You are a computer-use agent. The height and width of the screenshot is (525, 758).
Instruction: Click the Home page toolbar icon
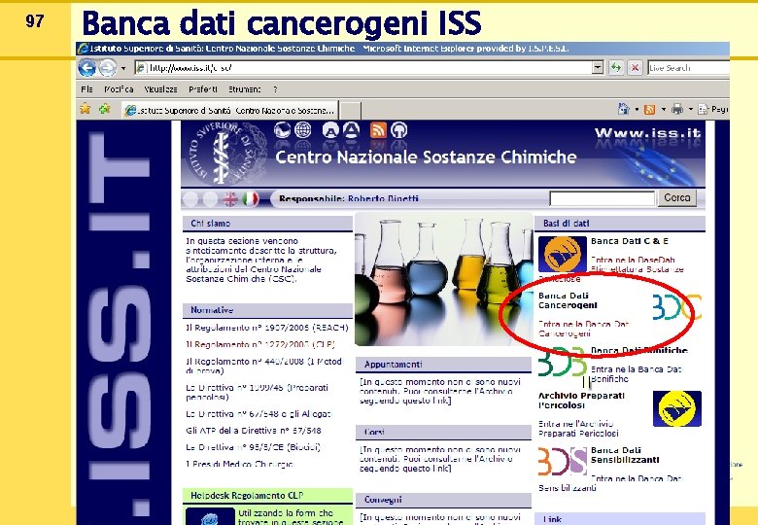[624, 109]
